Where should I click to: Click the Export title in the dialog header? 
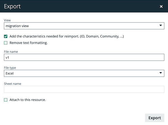coord(12,6)
